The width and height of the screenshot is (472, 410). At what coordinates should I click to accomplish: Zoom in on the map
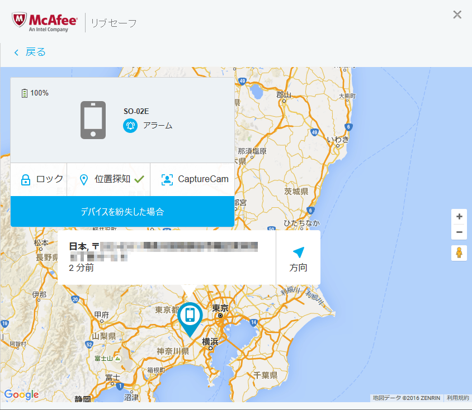459,216
